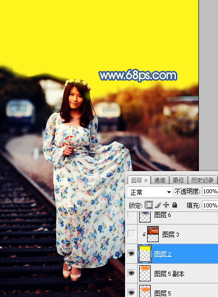Hide 图层 2 with its eye icon
This screenshot has width=218, height=297.
point(132,253)
